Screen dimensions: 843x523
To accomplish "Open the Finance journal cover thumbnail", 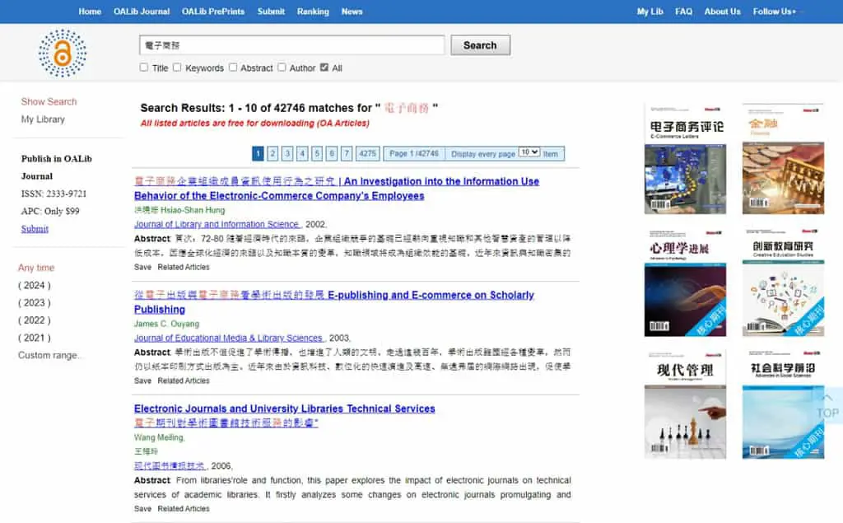I will point(783,159).
